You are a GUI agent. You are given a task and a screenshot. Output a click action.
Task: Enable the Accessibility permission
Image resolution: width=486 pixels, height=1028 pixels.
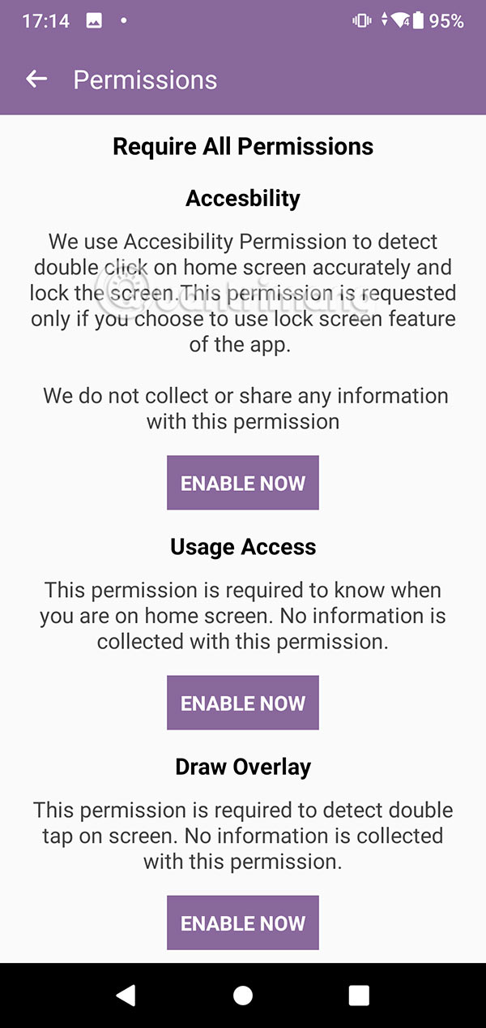243,483
